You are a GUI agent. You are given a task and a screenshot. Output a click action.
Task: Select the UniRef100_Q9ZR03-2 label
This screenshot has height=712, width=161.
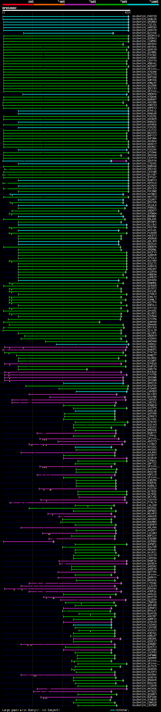tap(146, 36)
